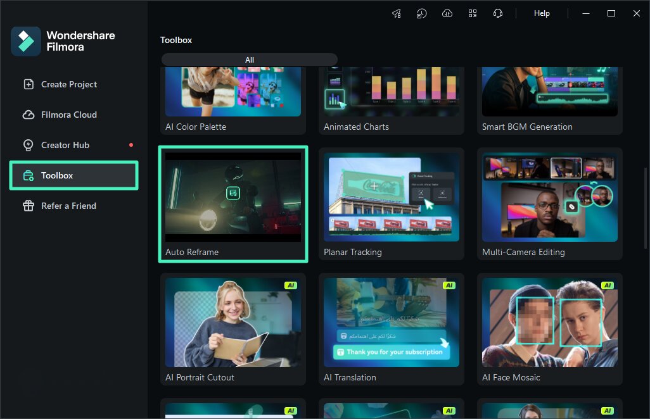The width and height of the screenshot is (650, 419).
Task: Open the Planar Tracking tool thumbnail
Action: (x=392, y=197)
